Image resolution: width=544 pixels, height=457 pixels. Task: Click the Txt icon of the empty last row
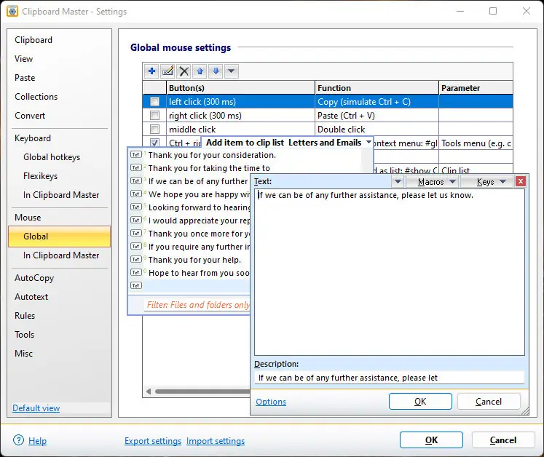135,285
